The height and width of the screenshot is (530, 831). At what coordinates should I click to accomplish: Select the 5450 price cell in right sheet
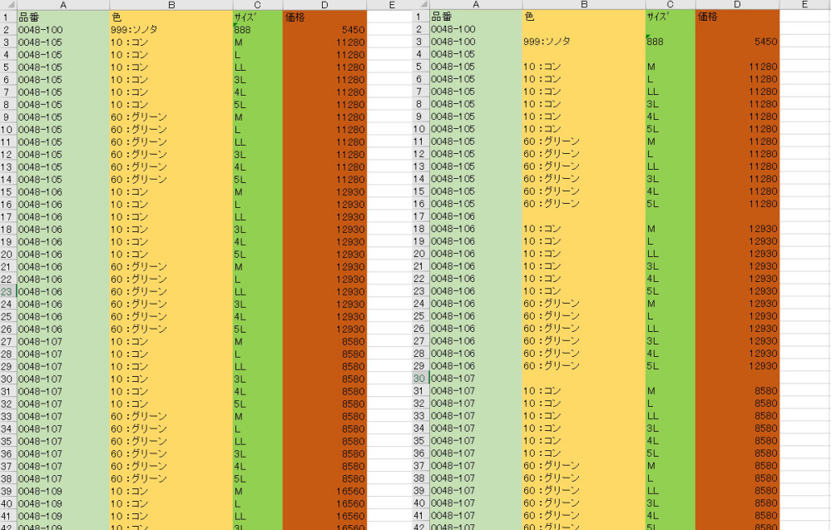pyautogui.click(x=737, y=42)
